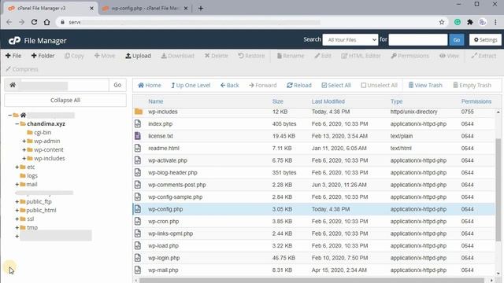
Task: Click the blue search Go button
Action: click(x=457, y=40)
